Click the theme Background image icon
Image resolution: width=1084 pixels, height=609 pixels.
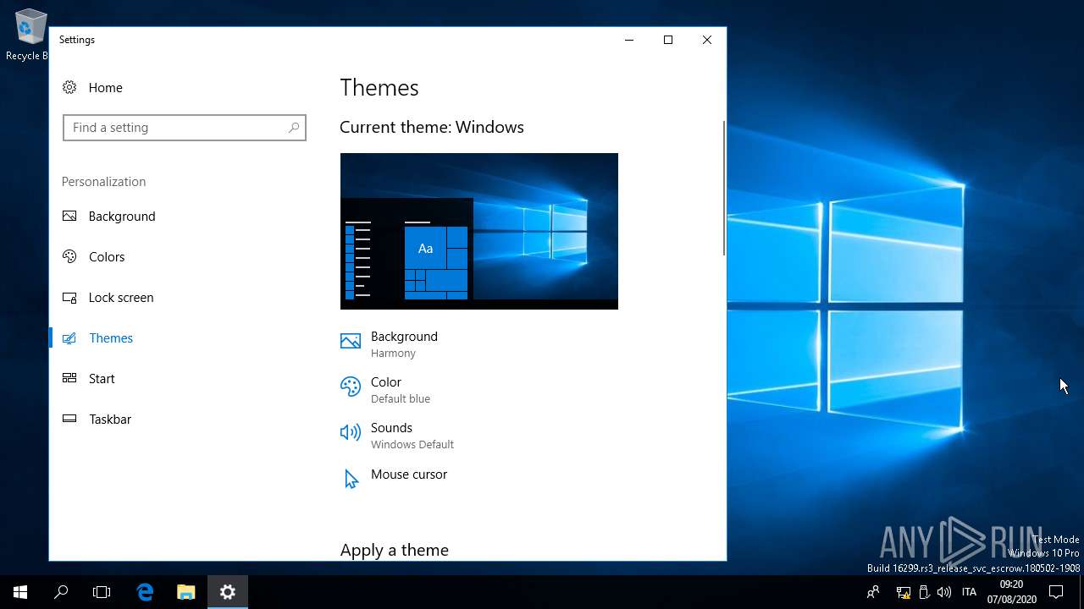tap(351, 341)
